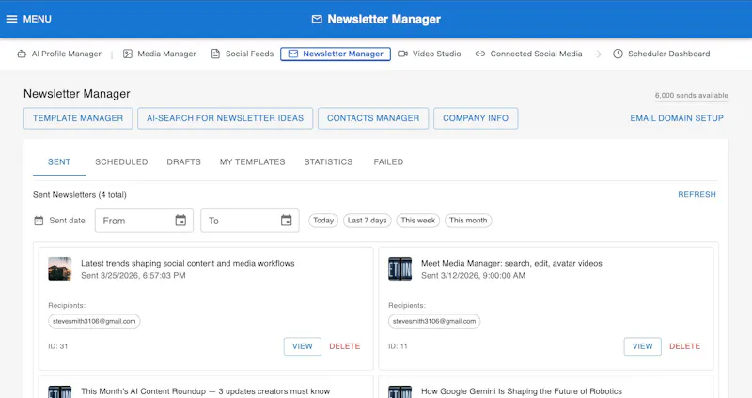The width and height of the screenshot is (752, 398).
Task: Click the From date input field
Action: (145, 221)
